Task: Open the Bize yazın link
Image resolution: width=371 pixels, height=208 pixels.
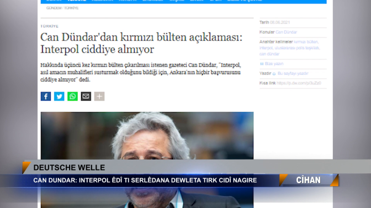Action: pos(274,64)
